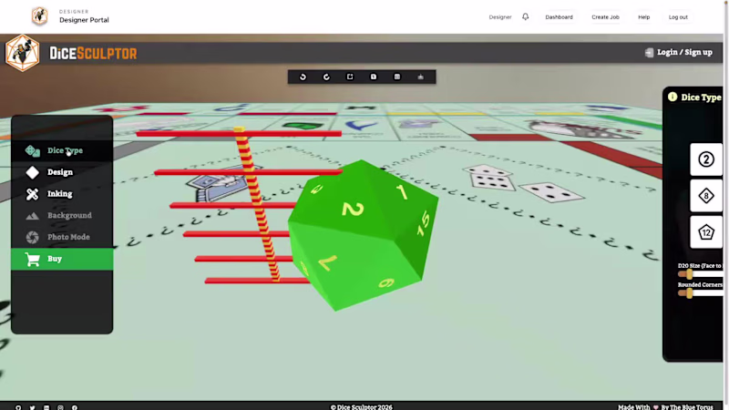Open the Dice Type sidebar tab

[x=62, y=150]
